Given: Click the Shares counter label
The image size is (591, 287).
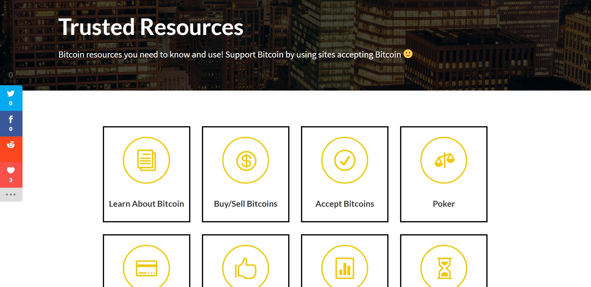Looking at the screenshot, I should point(11,81).
